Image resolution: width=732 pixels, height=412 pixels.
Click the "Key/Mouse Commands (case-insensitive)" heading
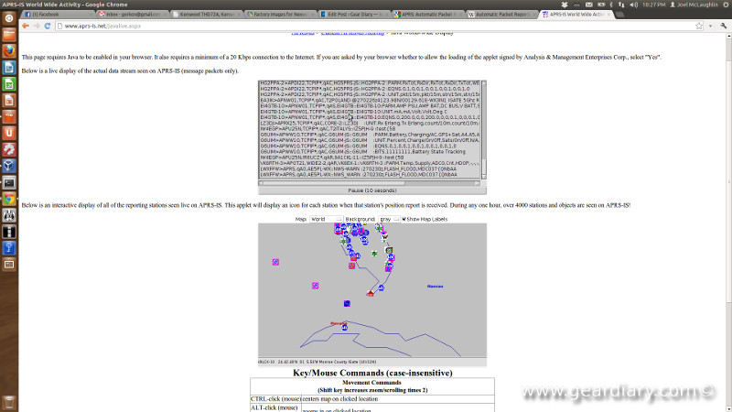pos(372,373)
